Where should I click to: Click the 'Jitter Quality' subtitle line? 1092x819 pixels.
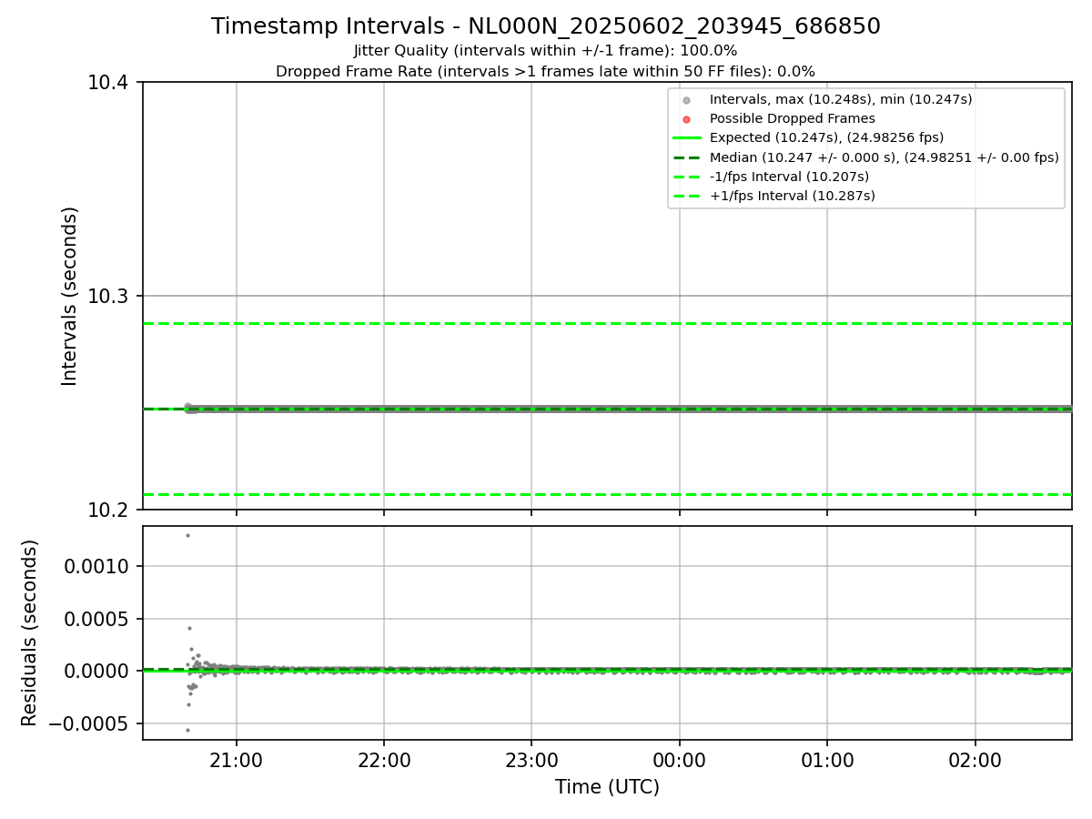pos(545,51)
